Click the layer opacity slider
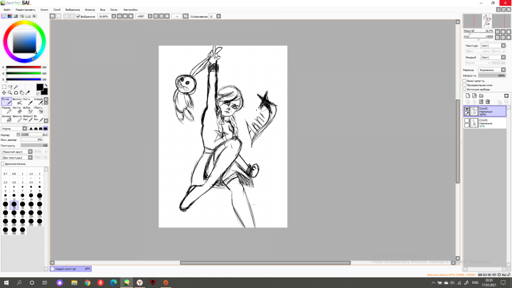The height and width of the screenshot is (288, 512). (492, 75)
